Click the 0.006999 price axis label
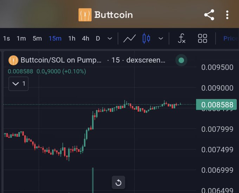The width and height of the screenshot is (239, 193). 217,170
